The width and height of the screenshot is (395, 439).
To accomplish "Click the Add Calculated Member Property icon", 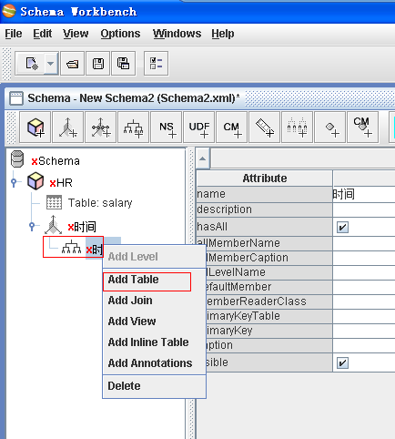I will point(363,128).
